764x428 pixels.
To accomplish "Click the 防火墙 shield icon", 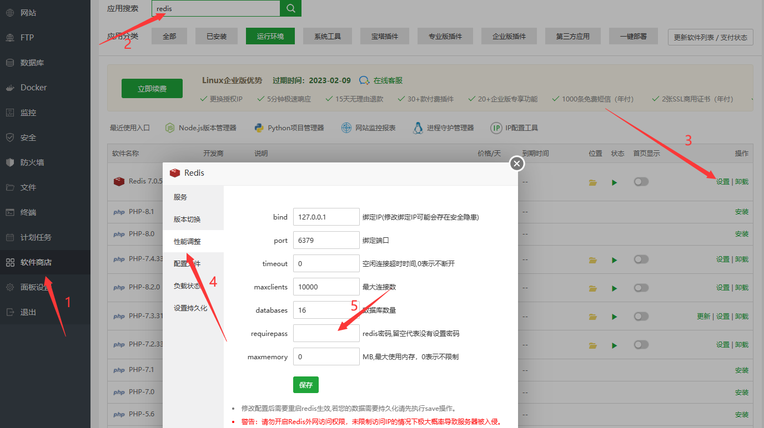I will coord(10,162).
